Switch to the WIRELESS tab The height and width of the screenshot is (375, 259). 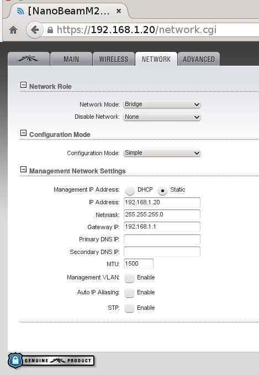(x=114, y=59)
